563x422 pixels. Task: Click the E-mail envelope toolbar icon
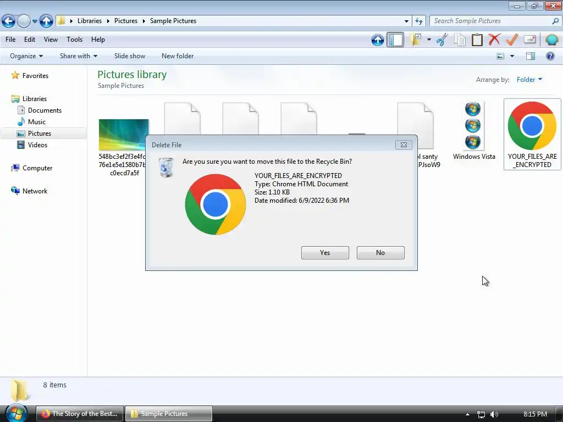pyautogui.click(x=529, y=40)
